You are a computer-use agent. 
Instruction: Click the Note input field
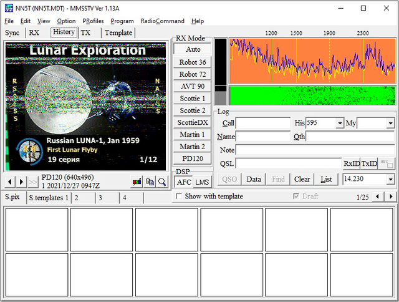point(315,150)
